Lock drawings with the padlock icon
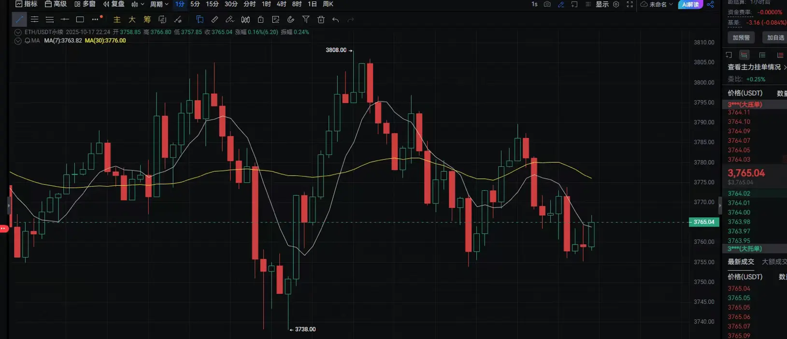Image resolution: width=787 pixels, height=339 pixels. click(x=261, y=20)
